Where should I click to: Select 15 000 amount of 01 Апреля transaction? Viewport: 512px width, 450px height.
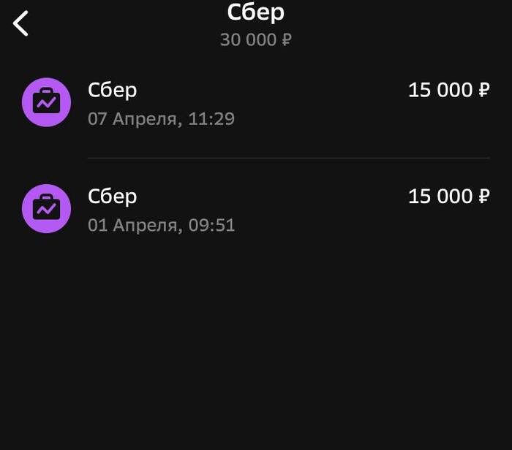[440, 197]
